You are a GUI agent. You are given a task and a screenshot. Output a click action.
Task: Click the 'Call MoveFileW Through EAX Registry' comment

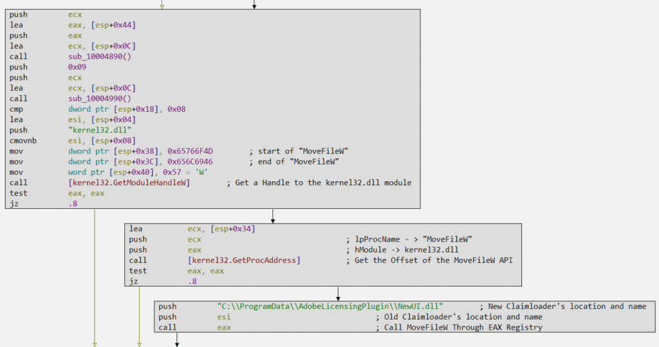click(x=459, y=327)
